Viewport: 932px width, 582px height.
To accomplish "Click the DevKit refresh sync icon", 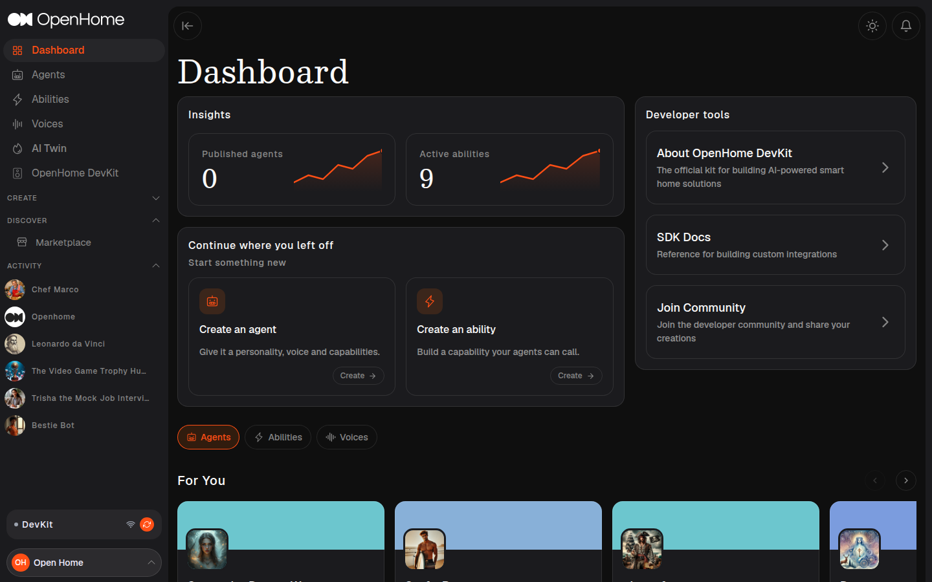I will [x=147, y=524].
